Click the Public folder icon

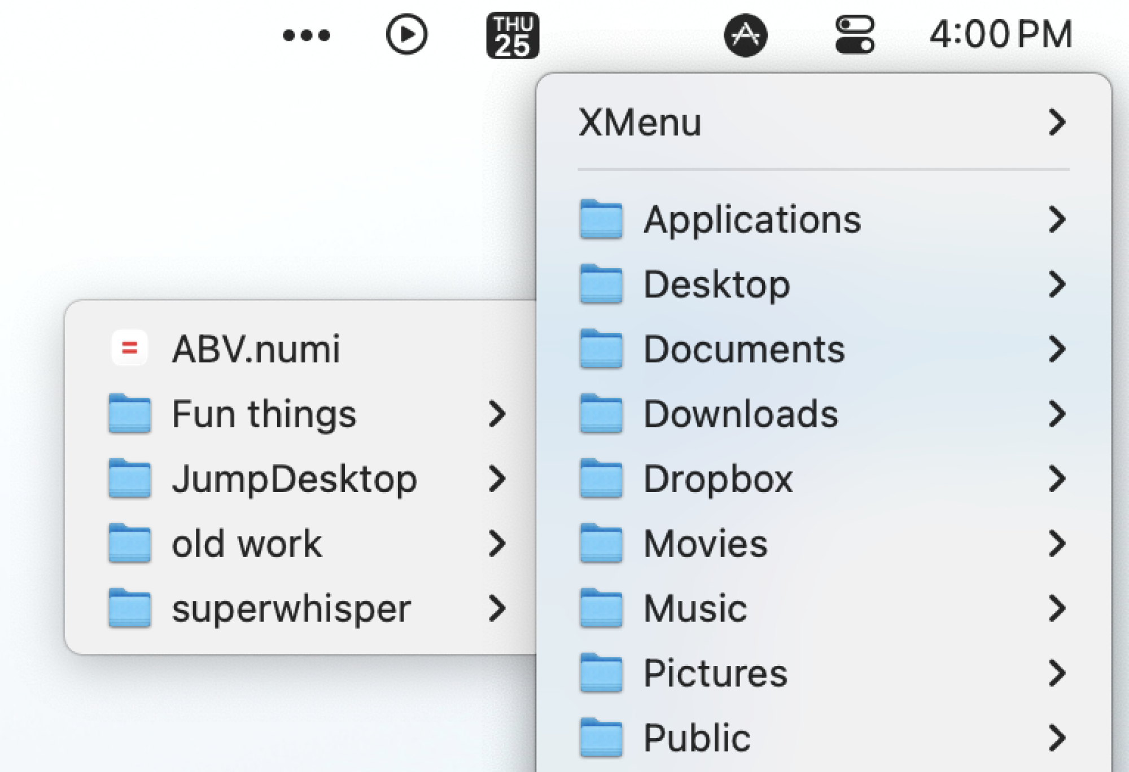point(601,738)
